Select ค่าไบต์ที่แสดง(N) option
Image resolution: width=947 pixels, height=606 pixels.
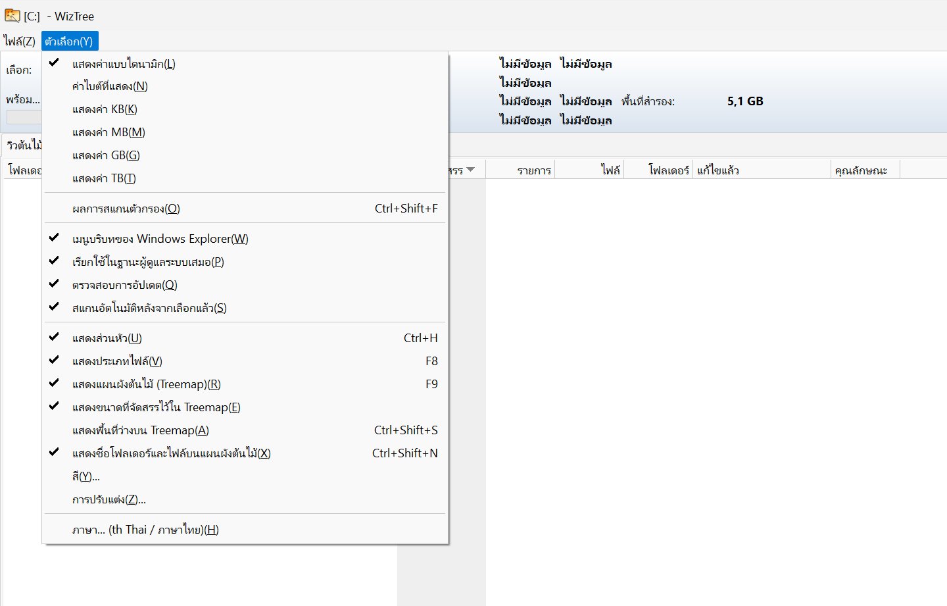coord(245,86)
